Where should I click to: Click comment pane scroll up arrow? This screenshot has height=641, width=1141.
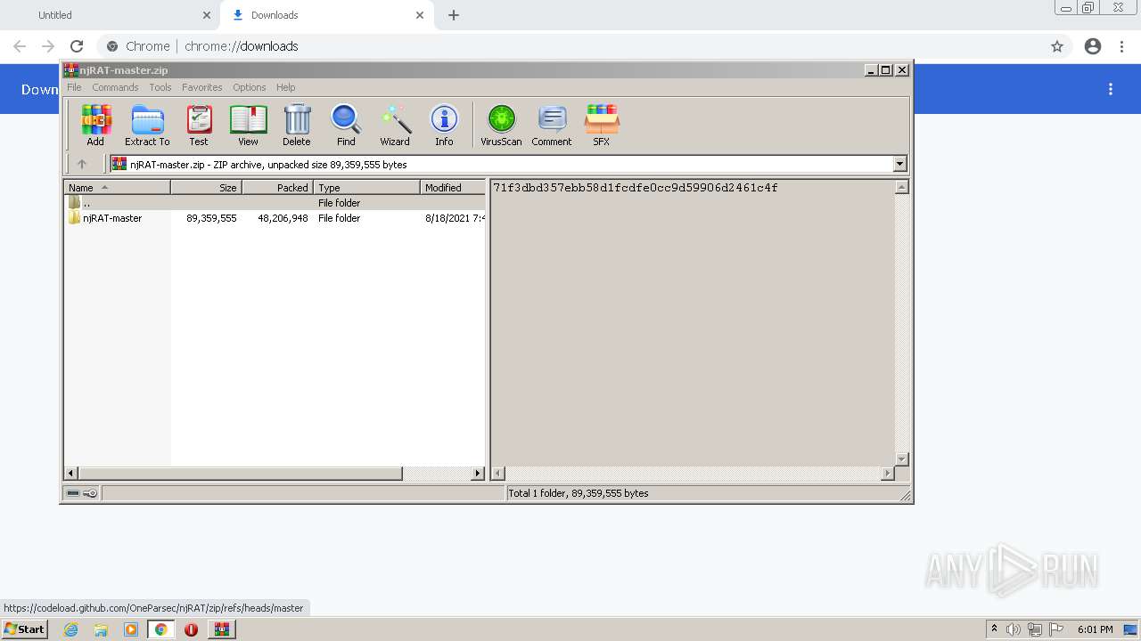pos(901,187)
